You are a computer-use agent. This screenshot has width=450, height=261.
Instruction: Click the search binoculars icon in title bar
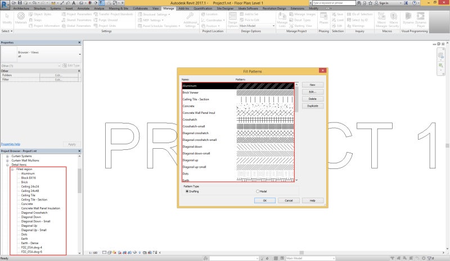coord(359,3)
